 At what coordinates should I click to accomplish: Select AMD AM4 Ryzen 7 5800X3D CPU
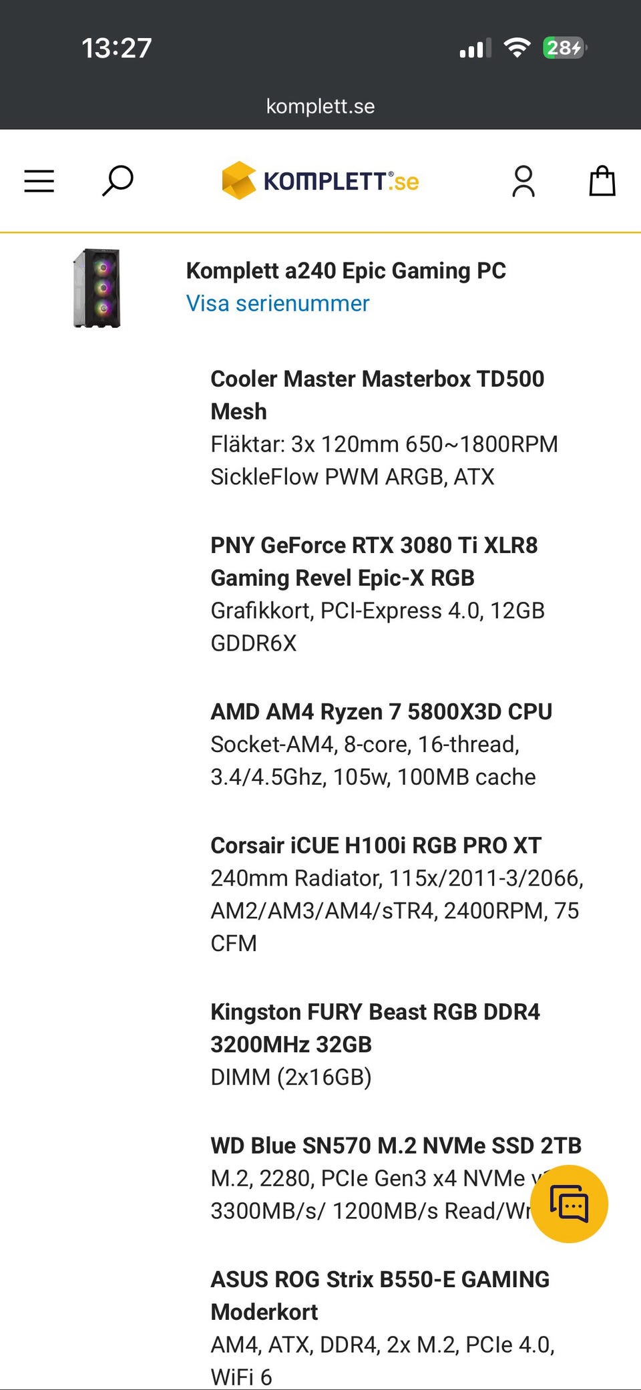coord(381,711)
